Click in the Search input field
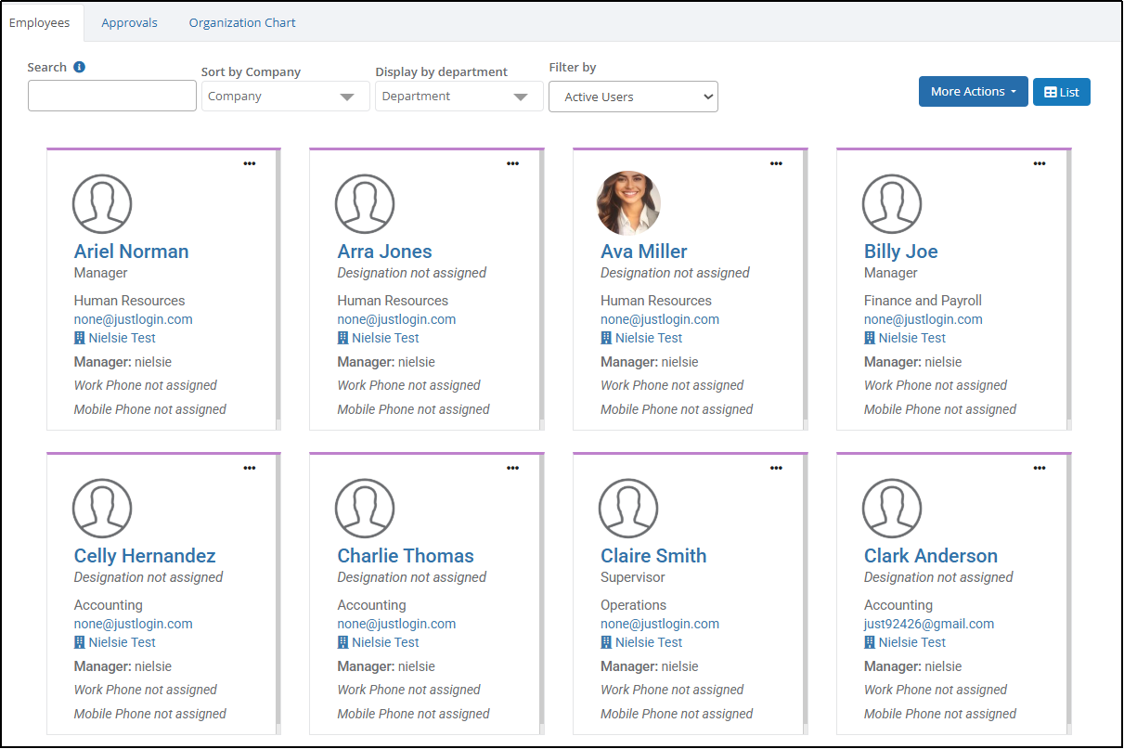The image size is (1124, 749). (x=112, y=96)
